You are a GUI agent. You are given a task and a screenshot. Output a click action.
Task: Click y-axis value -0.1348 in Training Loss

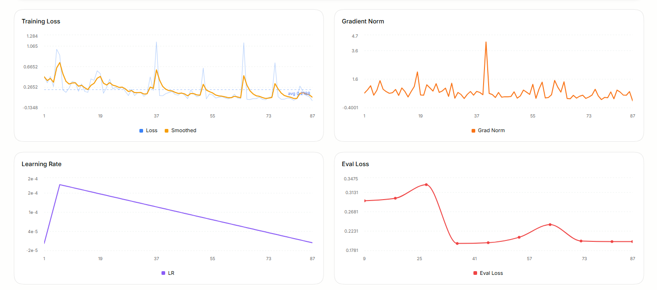pos(30,108)
